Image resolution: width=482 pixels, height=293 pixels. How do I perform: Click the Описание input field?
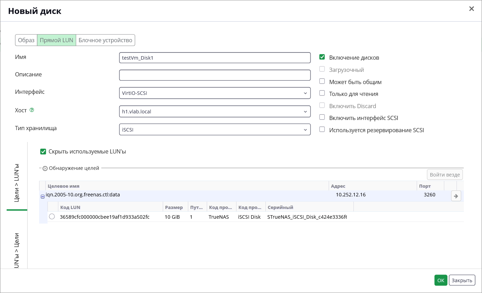pyautogui.click(x=215, y=75)
